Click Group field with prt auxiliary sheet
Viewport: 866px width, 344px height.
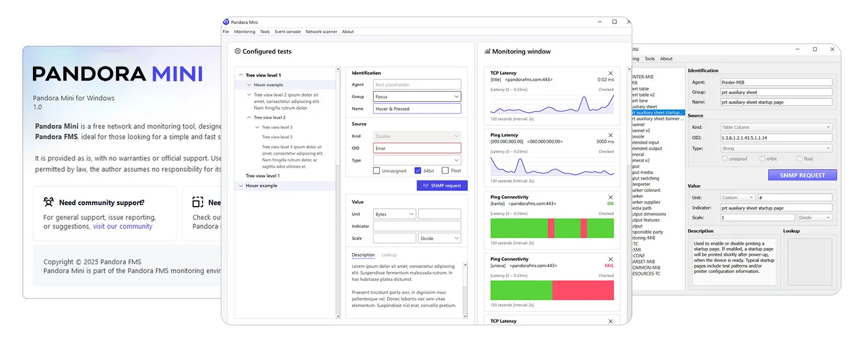click(776, 92)
